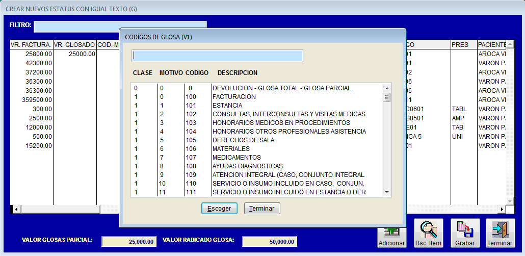Select the 37200.00 invoice value cell
Screen dimensions: 525x256
32,72
